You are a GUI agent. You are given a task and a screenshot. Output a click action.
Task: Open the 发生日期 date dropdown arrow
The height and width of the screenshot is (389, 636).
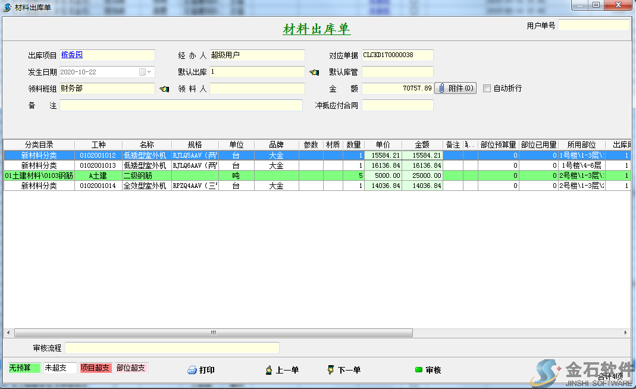149,71
